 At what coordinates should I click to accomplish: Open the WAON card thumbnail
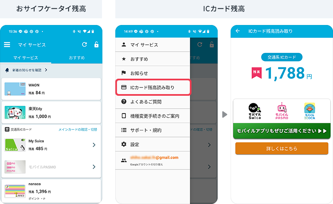click(15, 89)
